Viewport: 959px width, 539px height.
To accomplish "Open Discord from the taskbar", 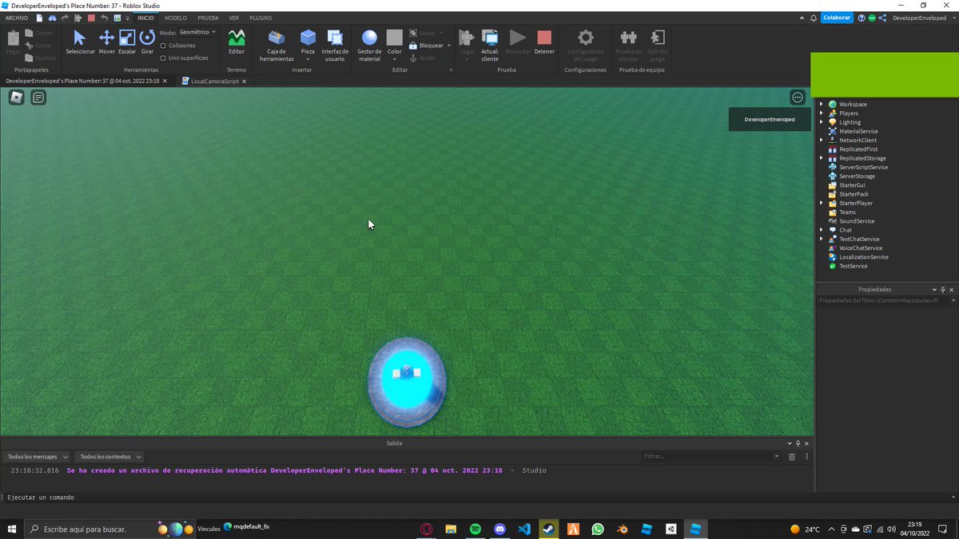I will coord(499,529).
